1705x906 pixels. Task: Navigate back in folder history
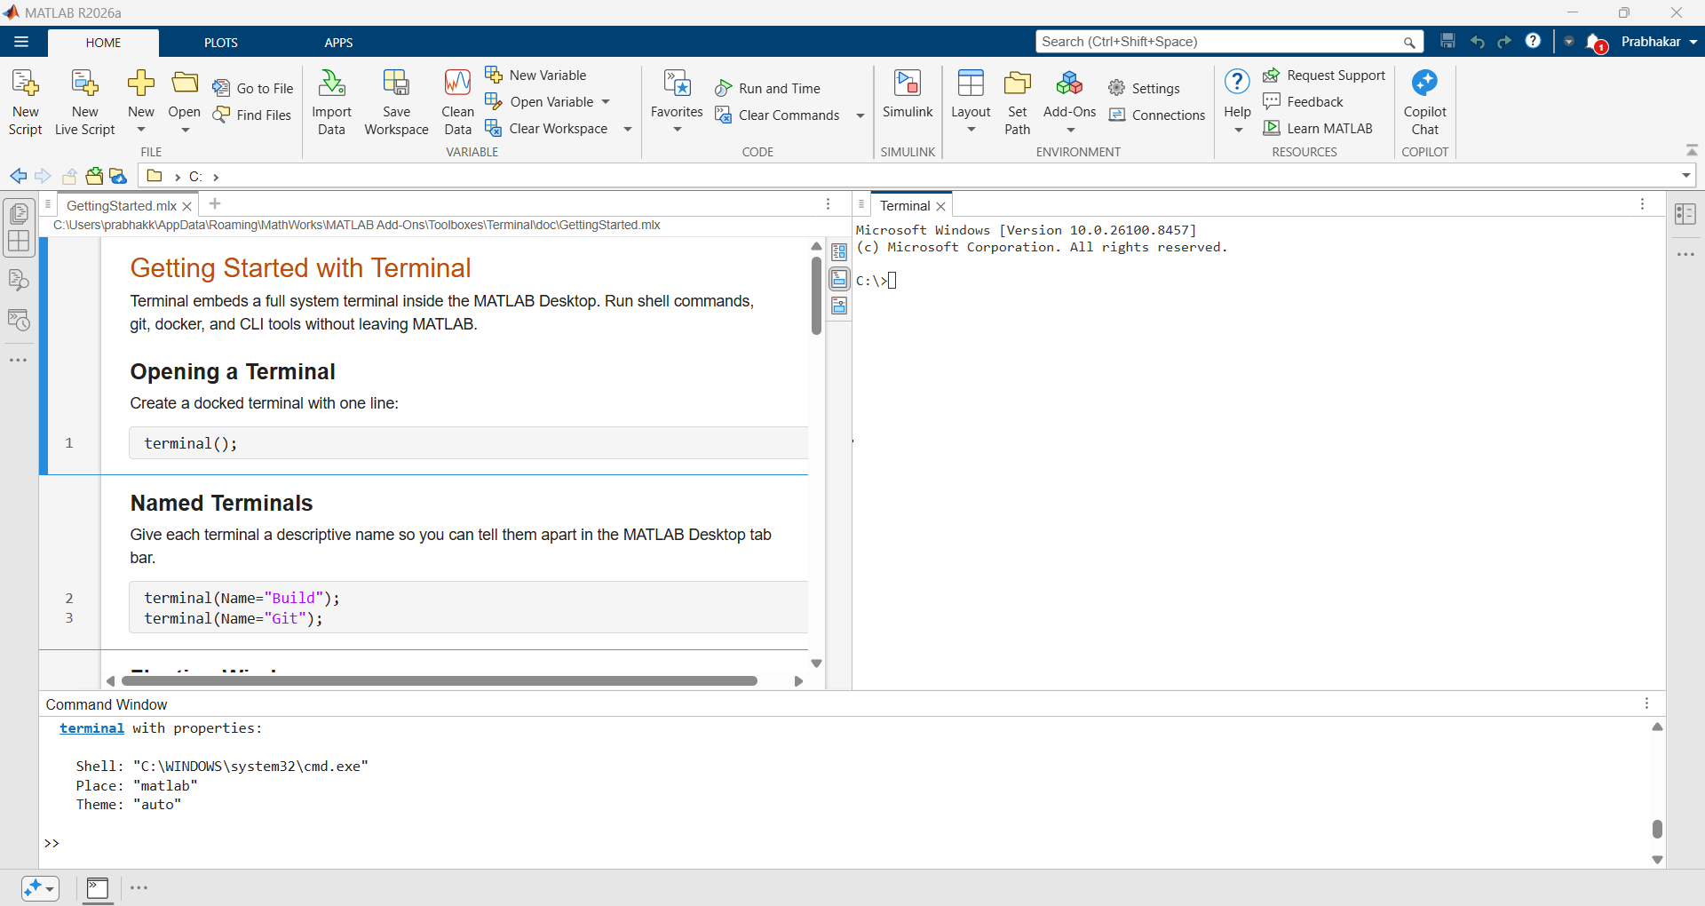pos(18,176)
